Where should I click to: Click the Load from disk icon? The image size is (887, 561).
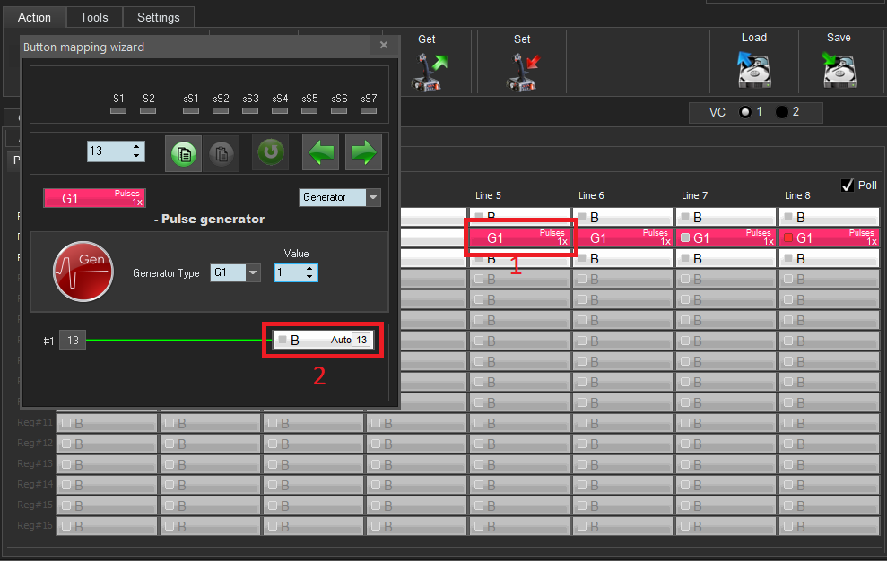click(x=753, y=70)
